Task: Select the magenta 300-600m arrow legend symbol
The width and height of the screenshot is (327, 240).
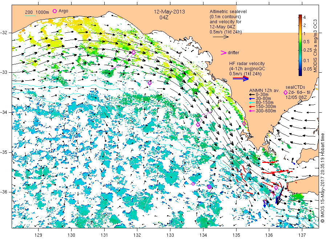Action: click(x=252, y=111)
